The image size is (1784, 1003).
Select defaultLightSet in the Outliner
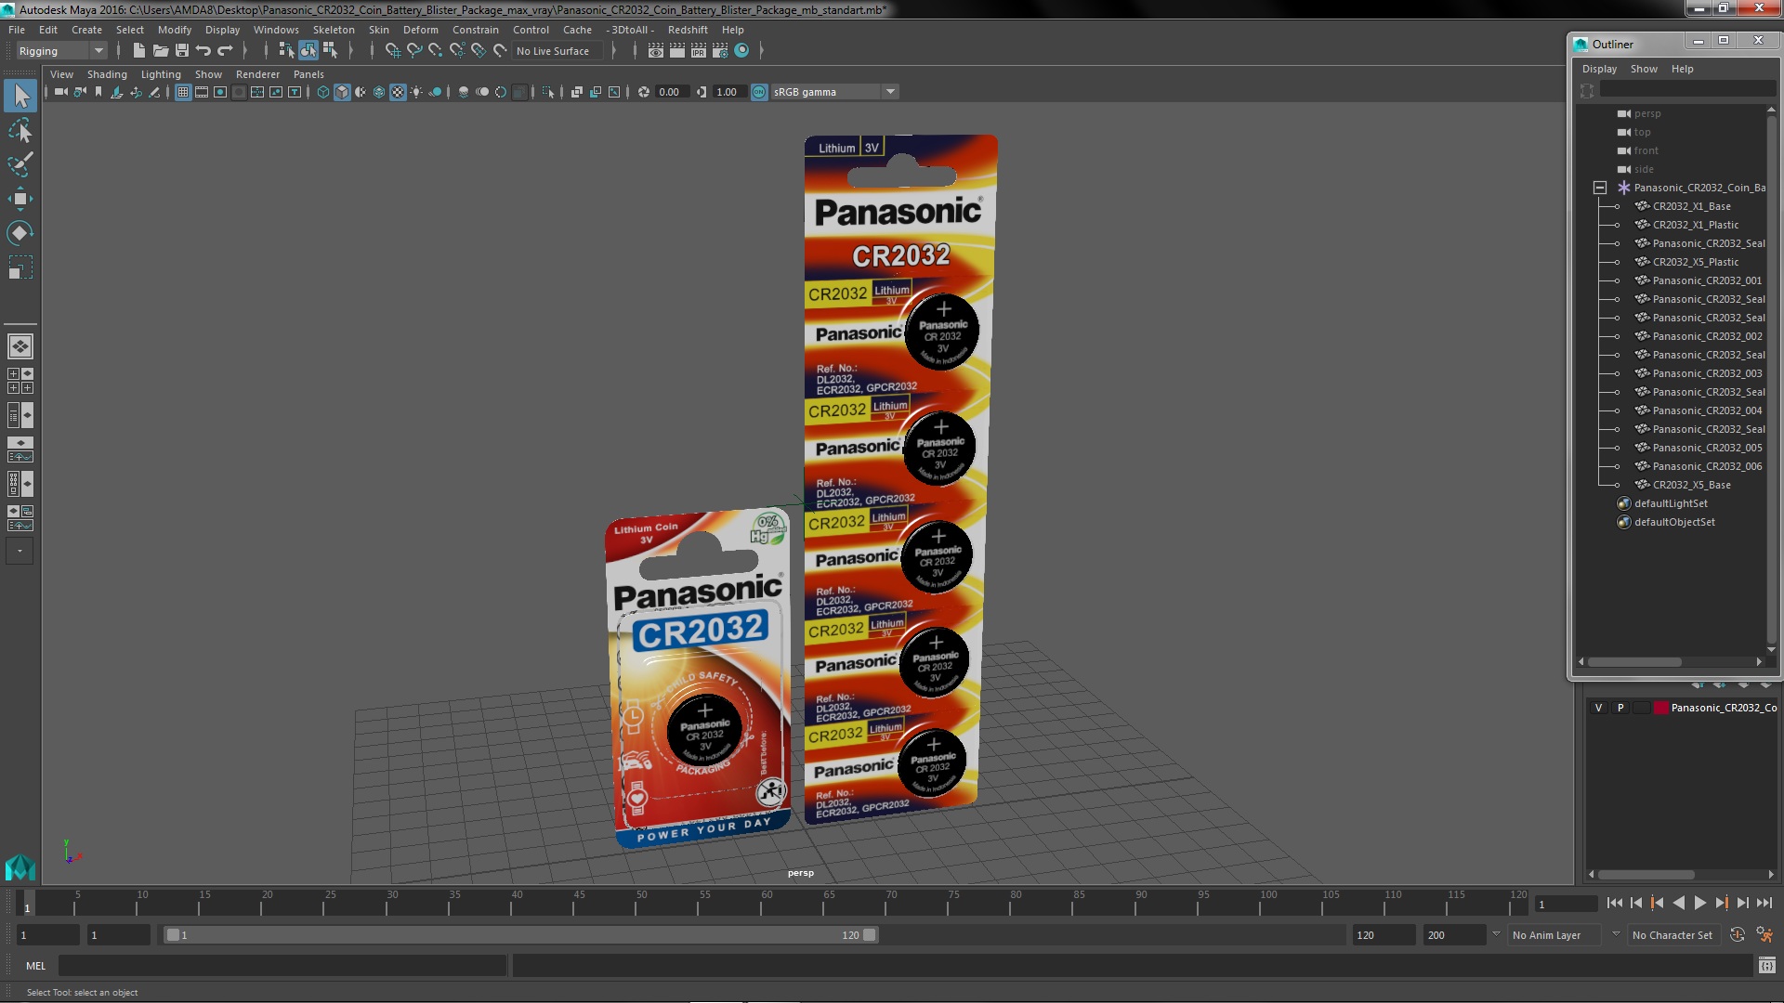pyautogui.click(x=1671, y=503)
